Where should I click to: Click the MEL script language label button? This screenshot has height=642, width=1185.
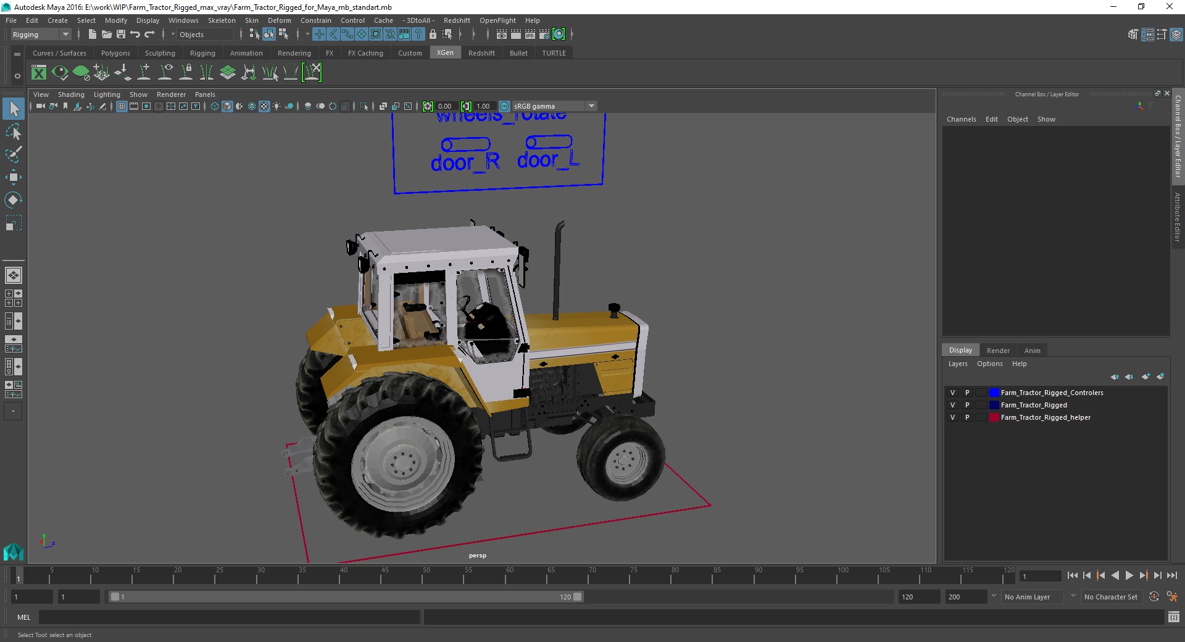coord(23,617)
